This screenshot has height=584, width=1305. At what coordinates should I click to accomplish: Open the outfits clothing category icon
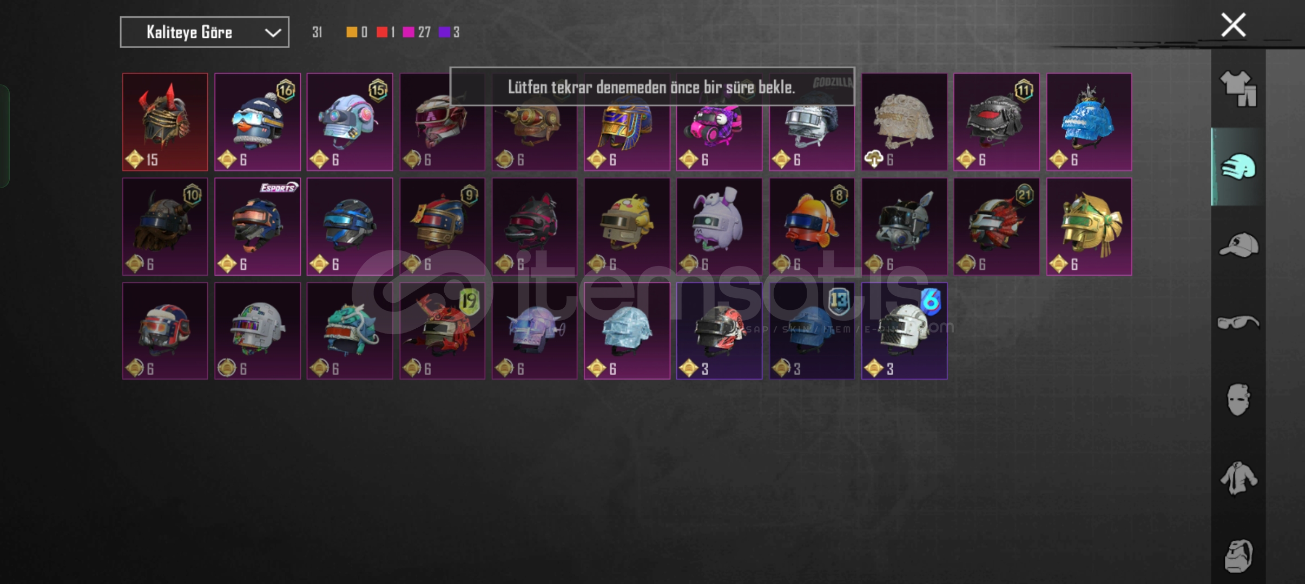pyautogui.click(x=1238, y=89)
